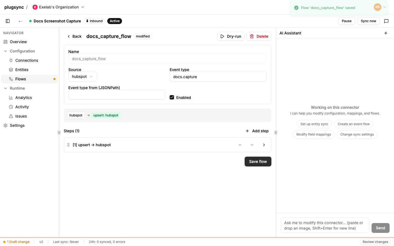Go to Analytics in the navigator
394x246 pixels.
click(x=24, y=98)
